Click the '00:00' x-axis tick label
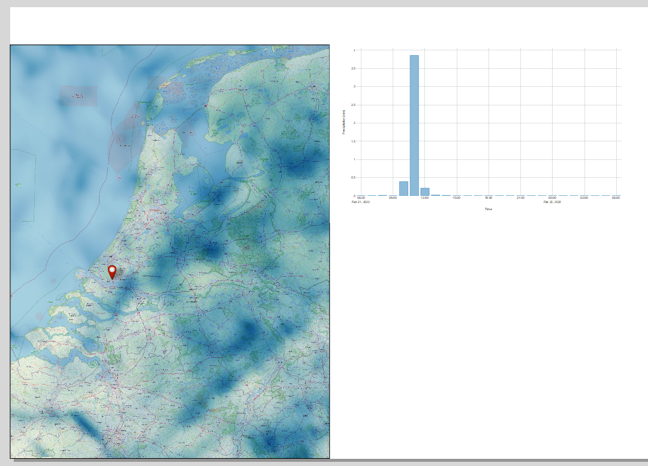This screenshot has height=466, width=648. 552,198
